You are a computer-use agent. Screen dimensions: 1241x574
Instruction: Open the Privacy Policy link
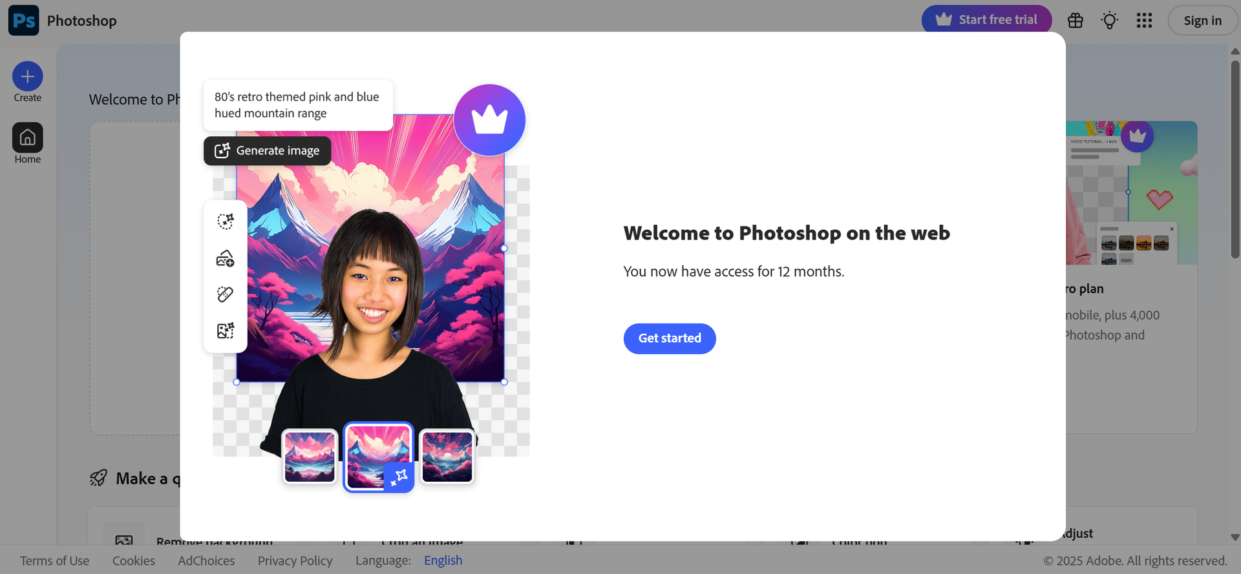(295, 560)
